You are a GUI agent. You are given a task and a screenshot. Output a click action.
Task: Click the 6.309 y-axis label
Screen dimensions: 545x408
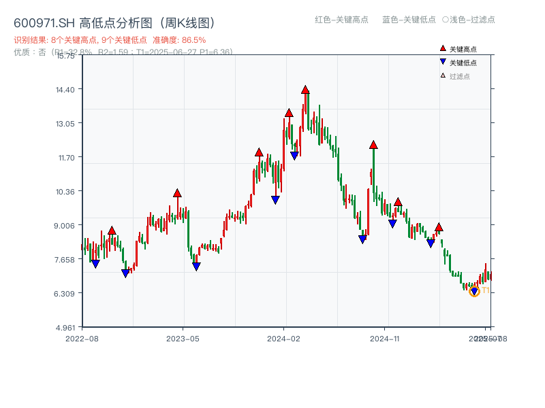64,294
